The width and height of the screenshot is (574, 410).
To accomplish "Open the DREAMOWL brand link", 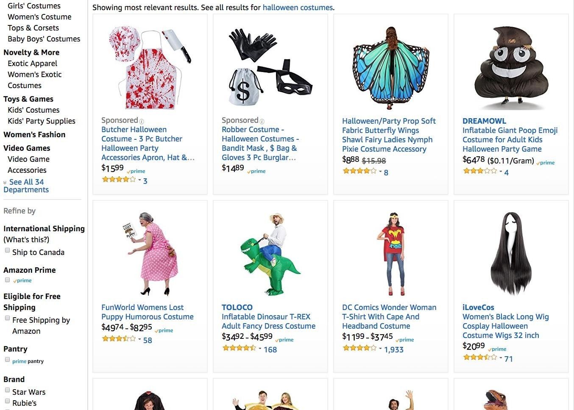I will (x=484, y=121).
